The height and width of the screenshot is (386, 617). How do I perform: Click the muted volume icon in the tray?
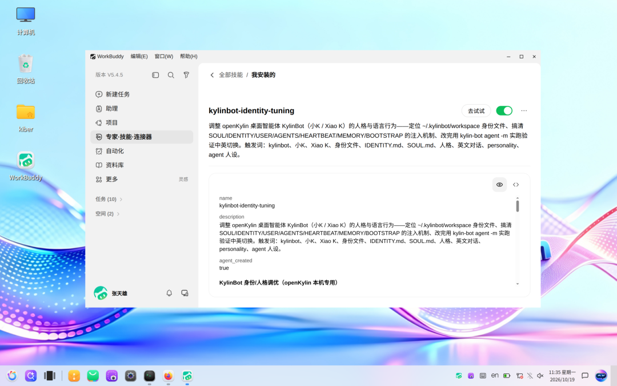540,376
